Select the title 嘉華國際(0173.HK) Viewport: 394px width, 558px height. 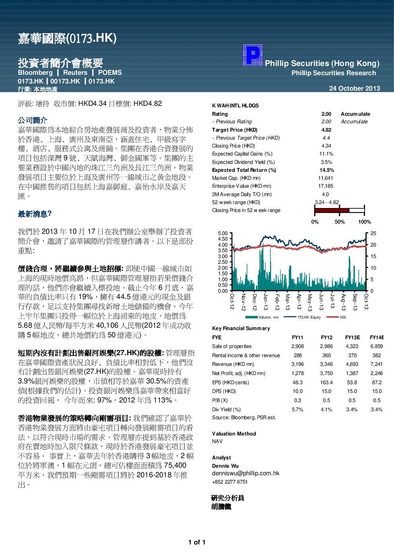coord(67,38)
